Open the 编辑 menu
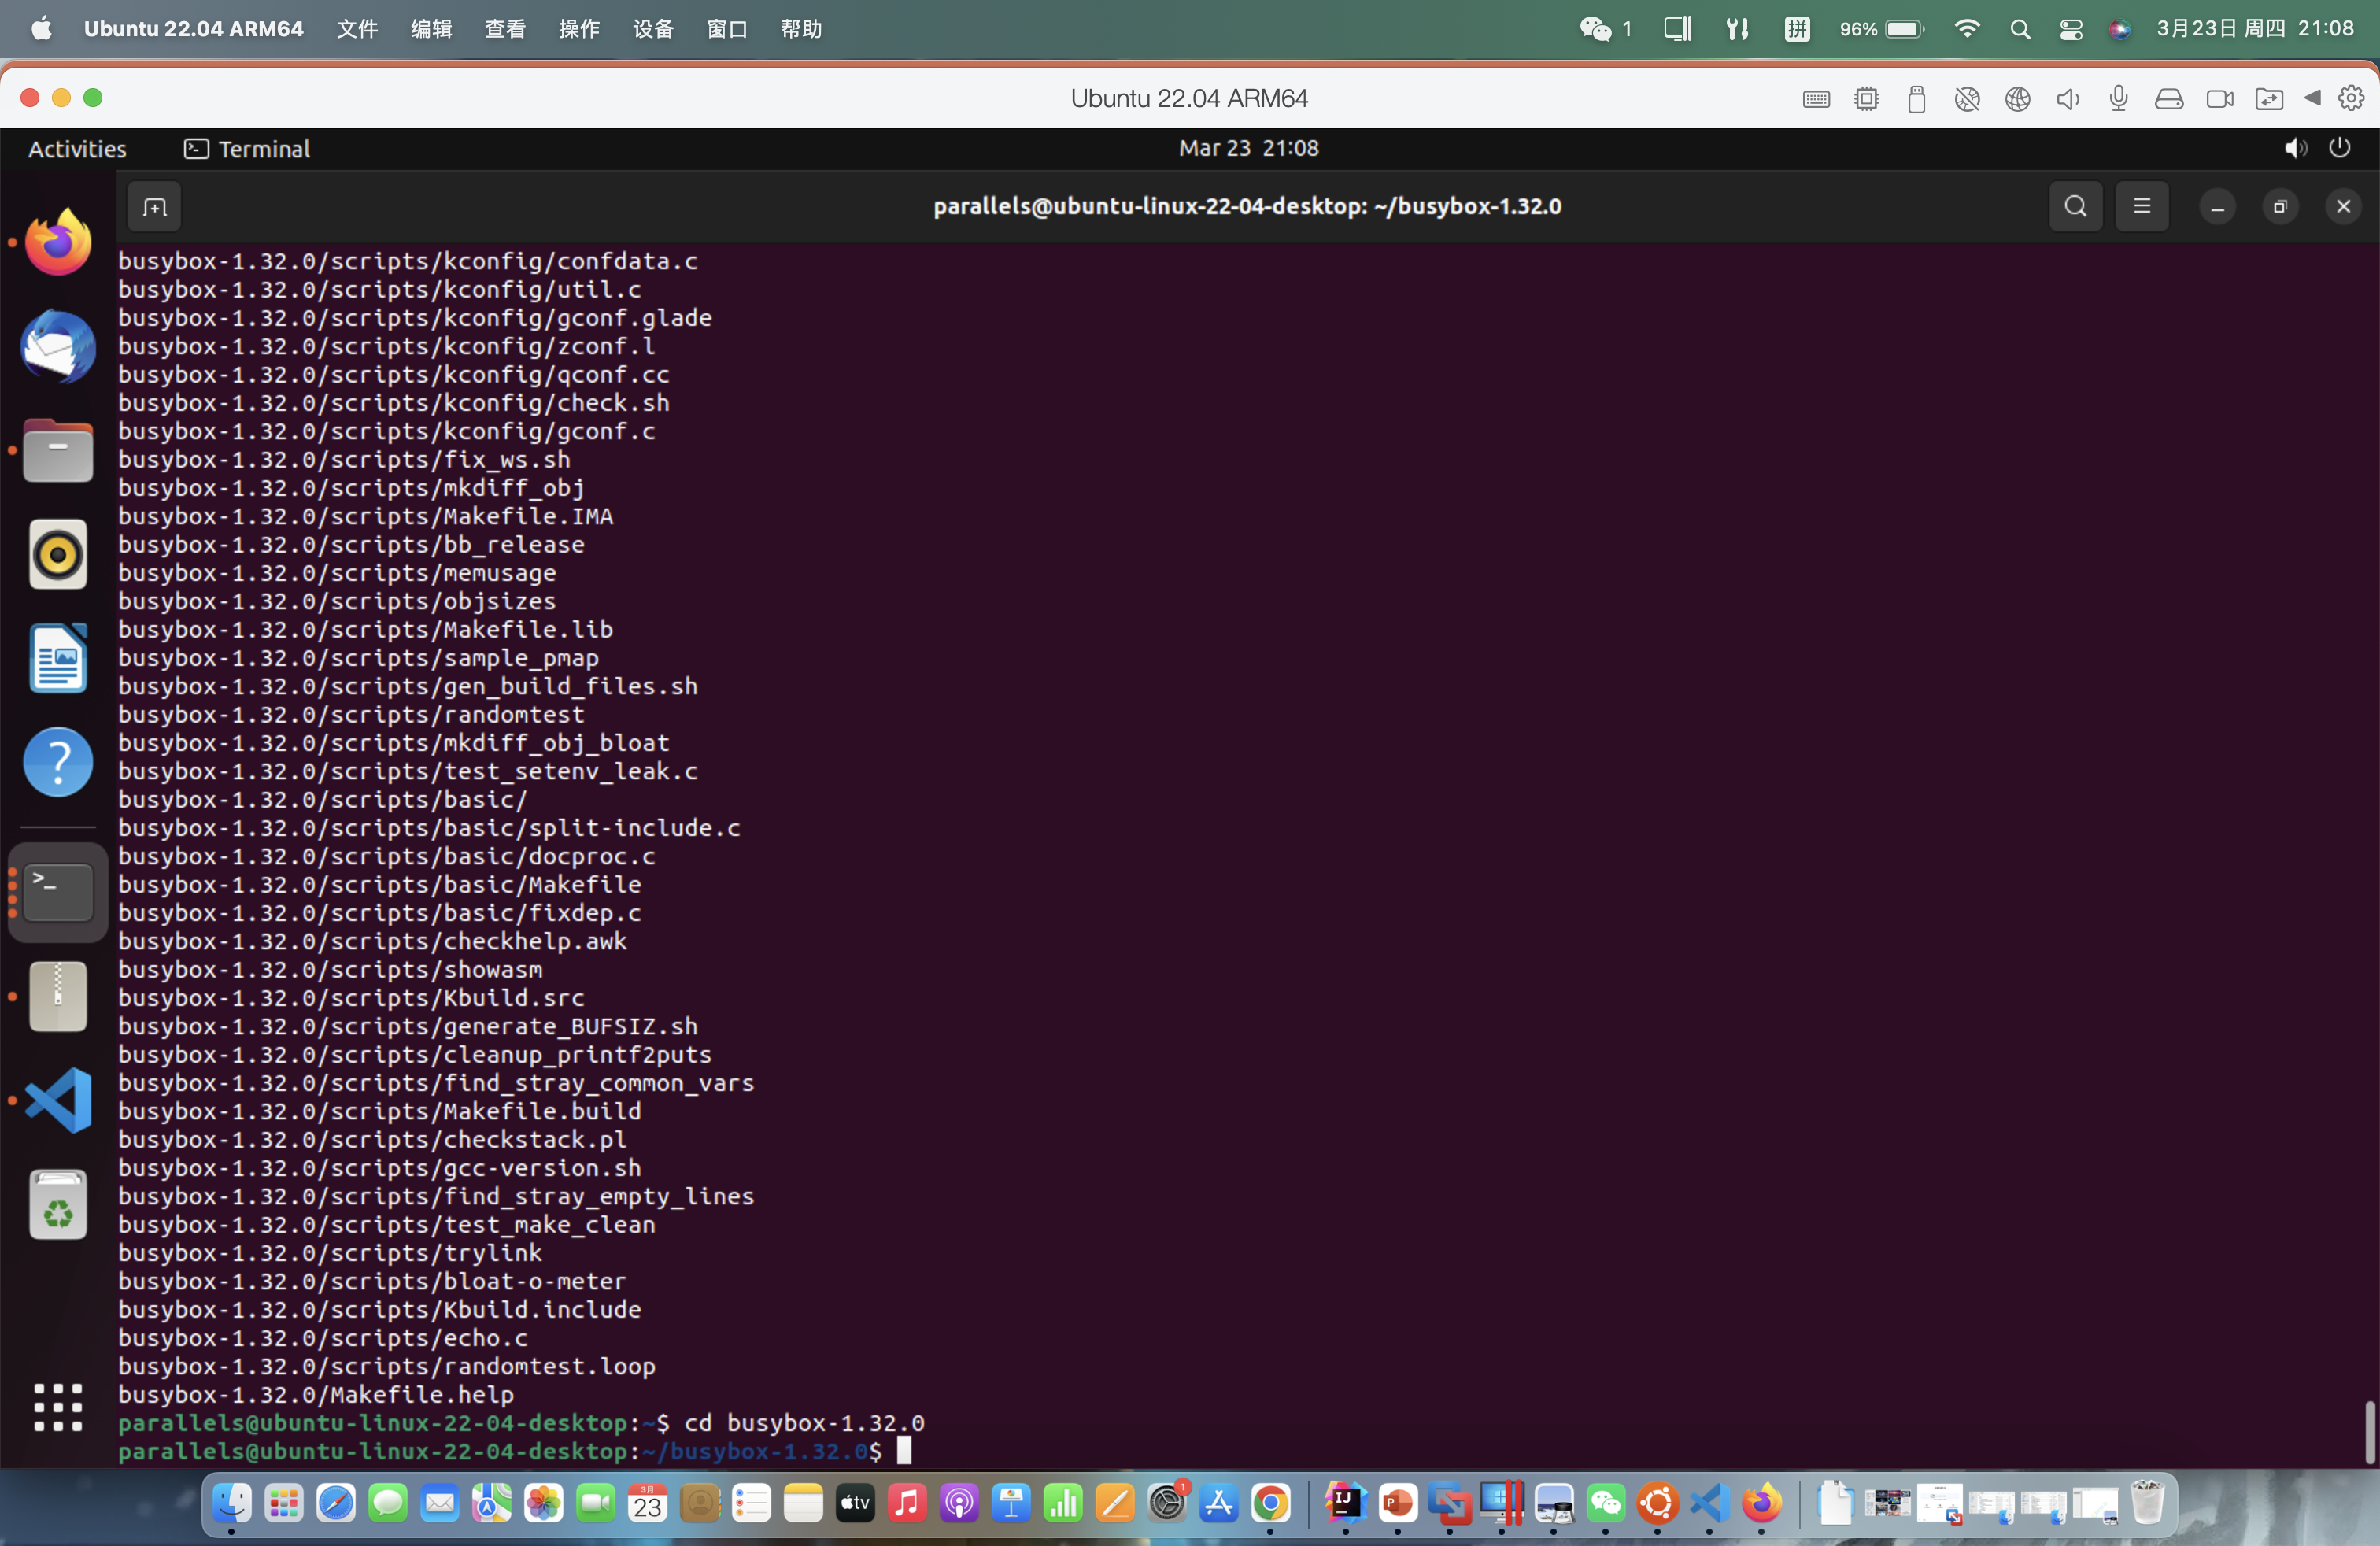Image resolution: width=2380 pixels, height=1546 pixels. click(431, 29)
